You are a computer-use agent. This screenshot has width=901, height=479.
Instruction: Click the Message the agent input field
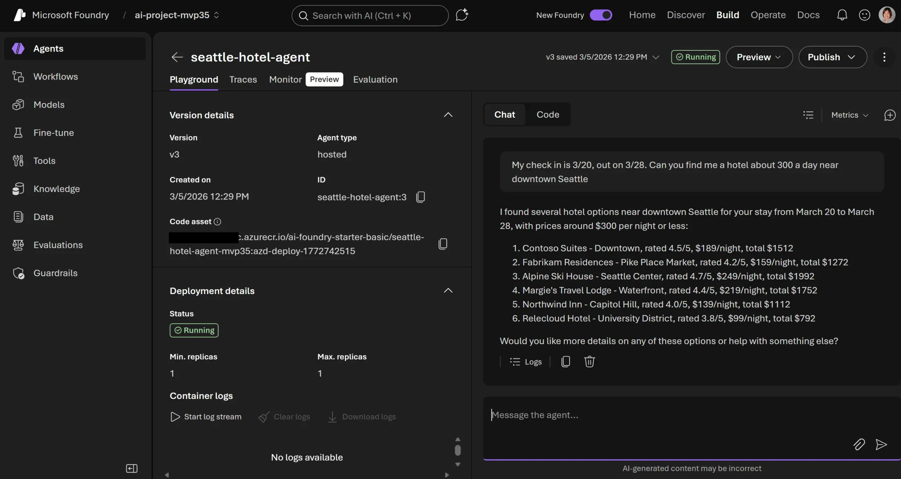(x=649, y=415)
